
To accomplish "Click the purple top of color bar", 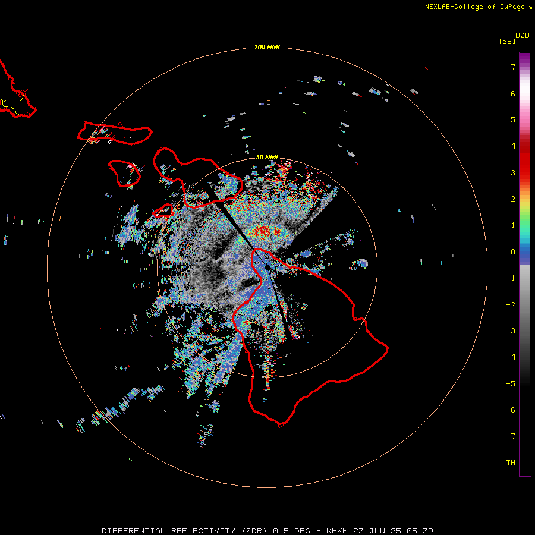I will point(525,58).
